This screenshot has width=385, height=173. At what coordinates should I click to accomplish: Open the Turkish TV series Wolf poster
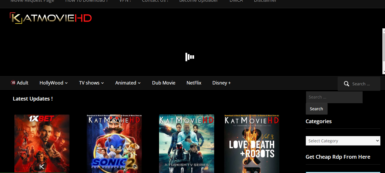tap(187, 144)
